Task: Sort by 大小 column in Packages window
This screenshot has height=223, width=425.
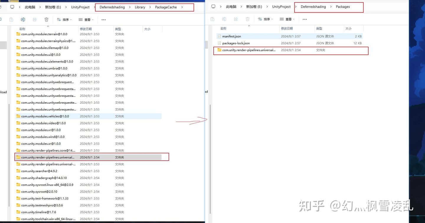Action: pos(348,28)
